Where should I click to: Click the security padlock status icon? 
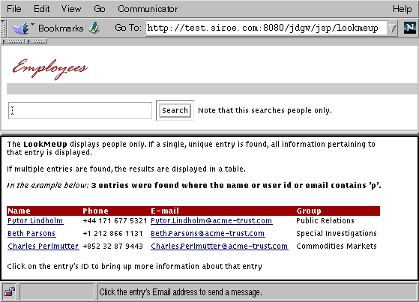pyautogui.click(x=9, y=292)
